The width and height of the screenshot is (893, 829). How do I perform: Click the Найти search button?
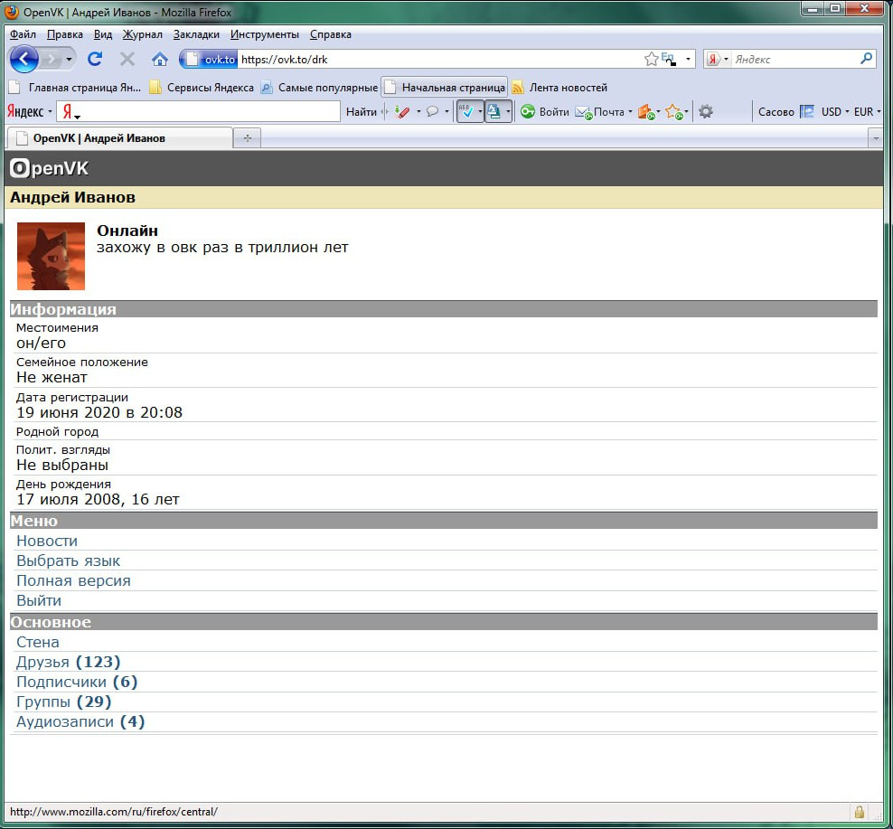(x=361, y=112)
